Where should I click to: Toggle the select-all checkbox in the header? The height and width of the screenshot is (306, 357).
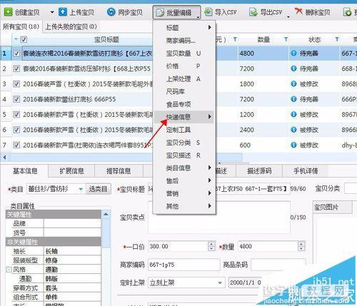coord(24,39)
